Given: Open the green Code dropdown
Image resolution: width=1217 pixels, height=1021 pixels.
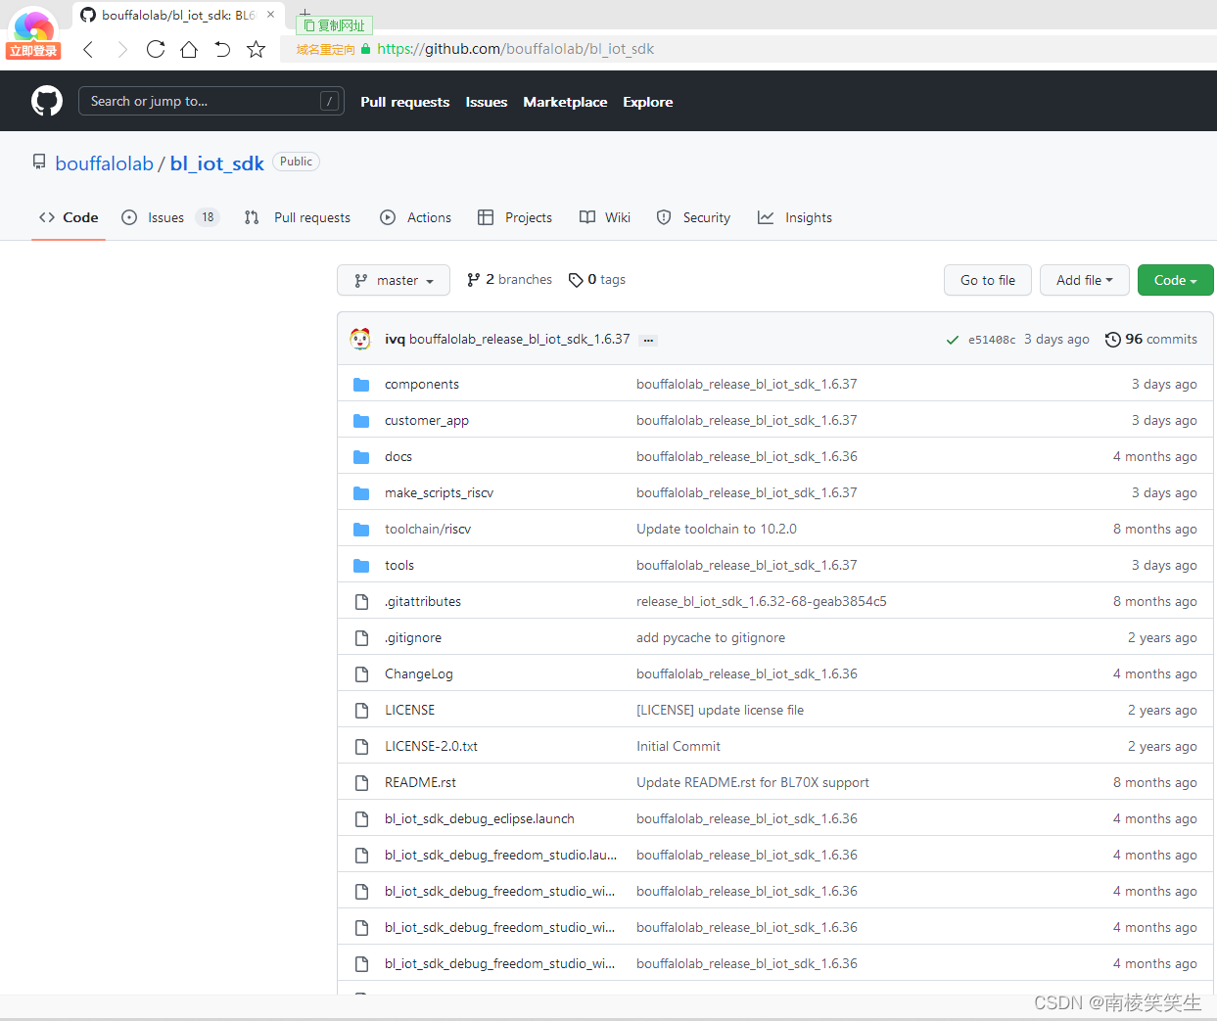Looking at the screenshot, I should click(x=1175, y=280).
